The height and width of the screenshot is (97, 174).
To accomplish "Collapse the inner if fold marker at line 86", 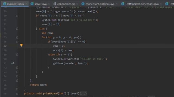I will click(x=17, y=42).
